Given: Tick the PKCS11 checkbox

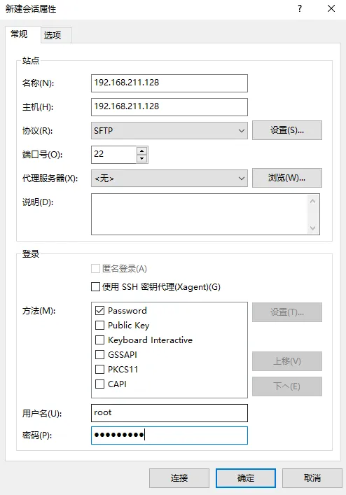Looking at the screenshot, I should pos(99,370).
